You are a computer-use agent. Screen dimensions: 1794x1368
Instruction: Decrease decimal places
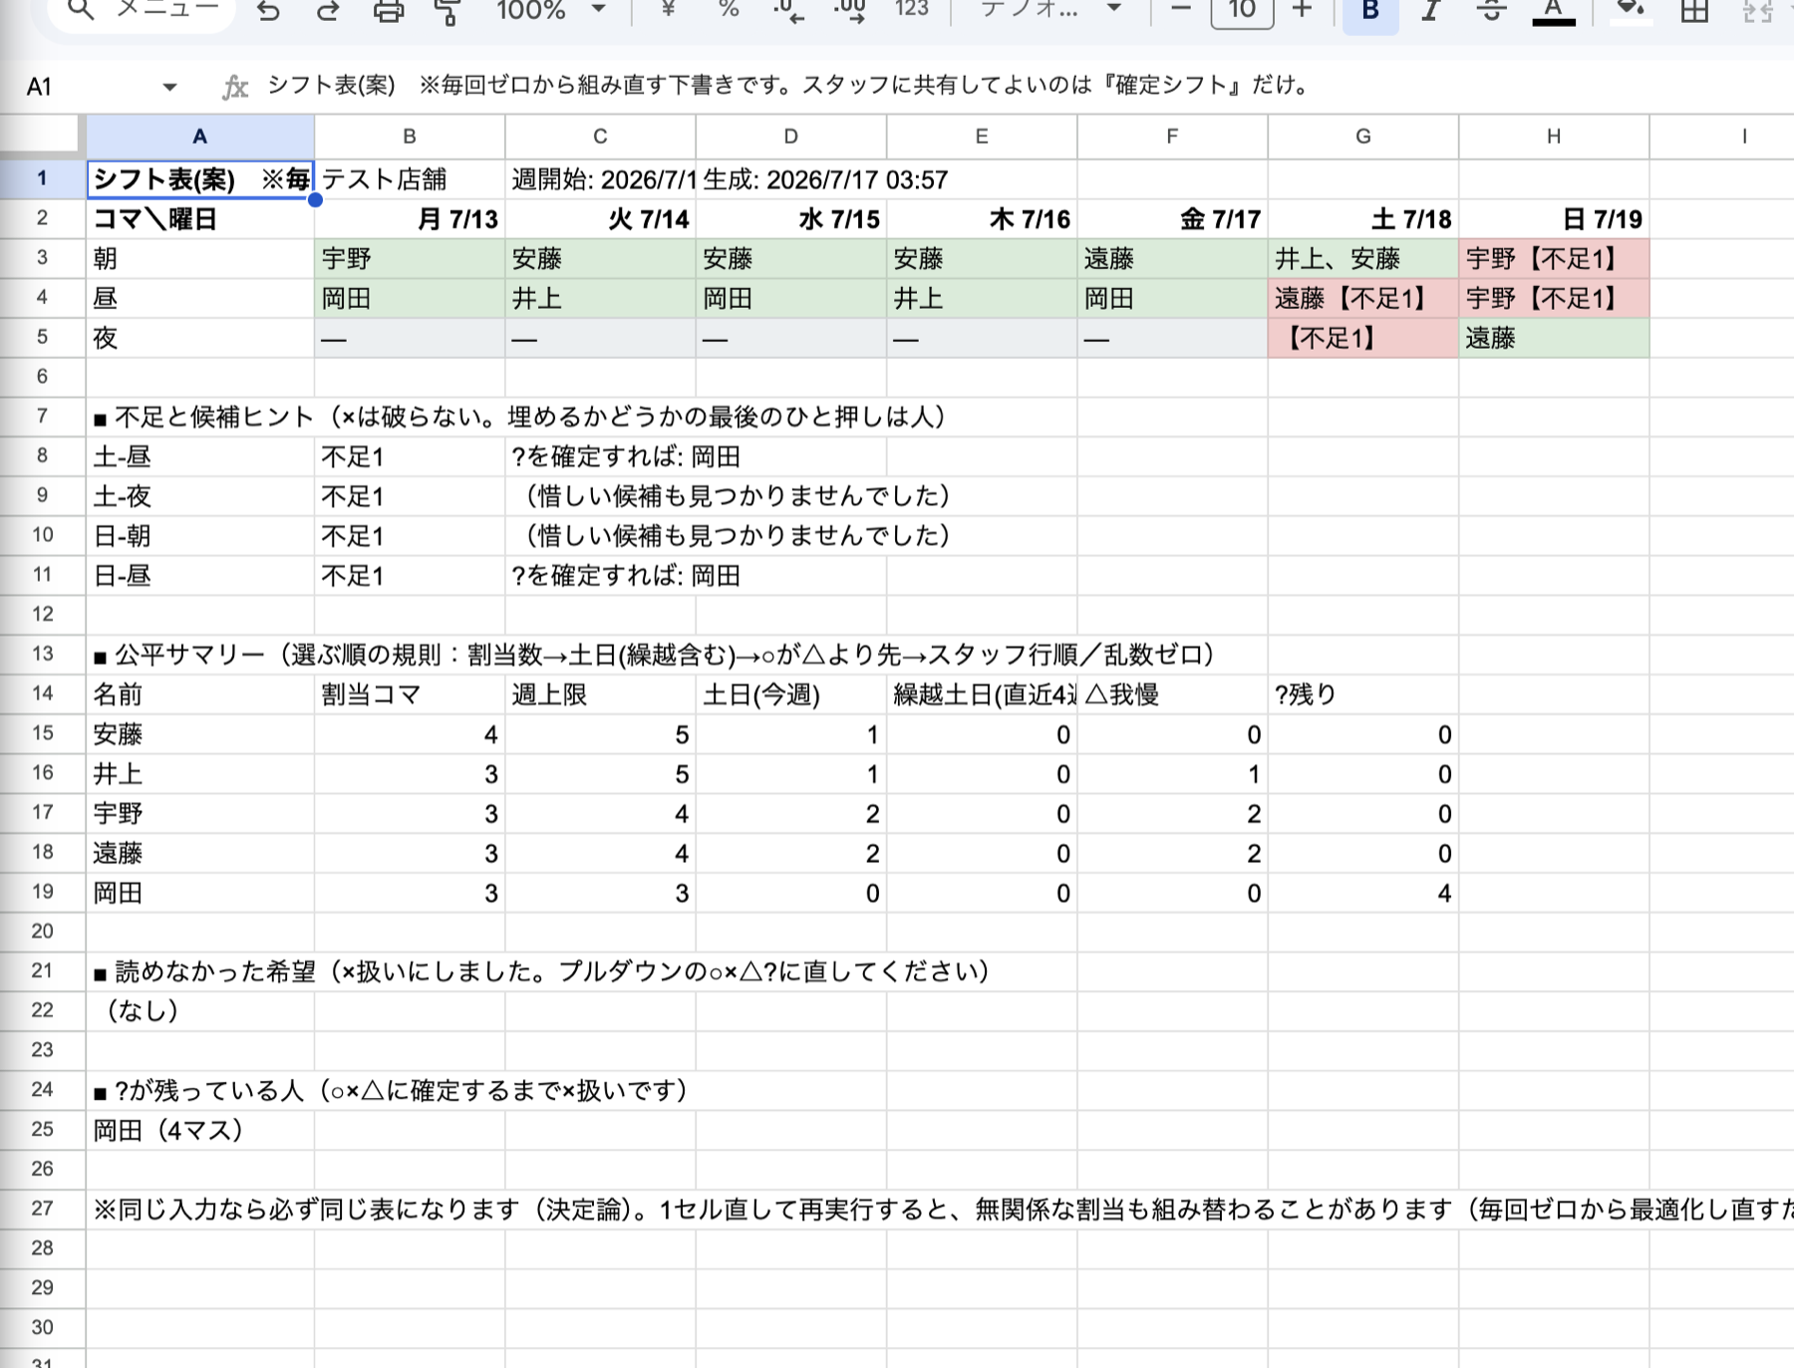tap(788, 10)
